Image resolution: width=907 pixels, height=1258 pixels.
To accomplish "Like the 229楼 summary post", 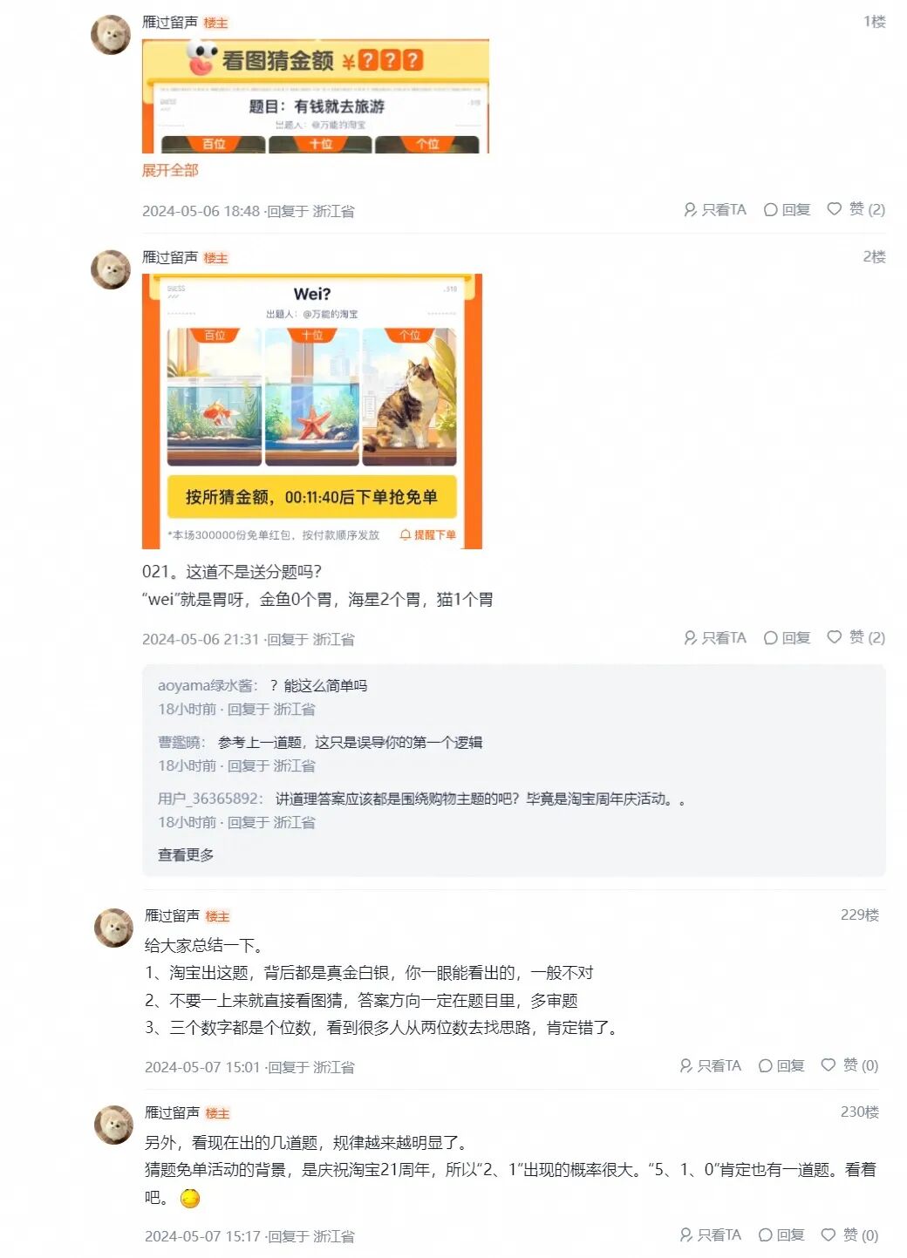I will (x=849, y=1065).
